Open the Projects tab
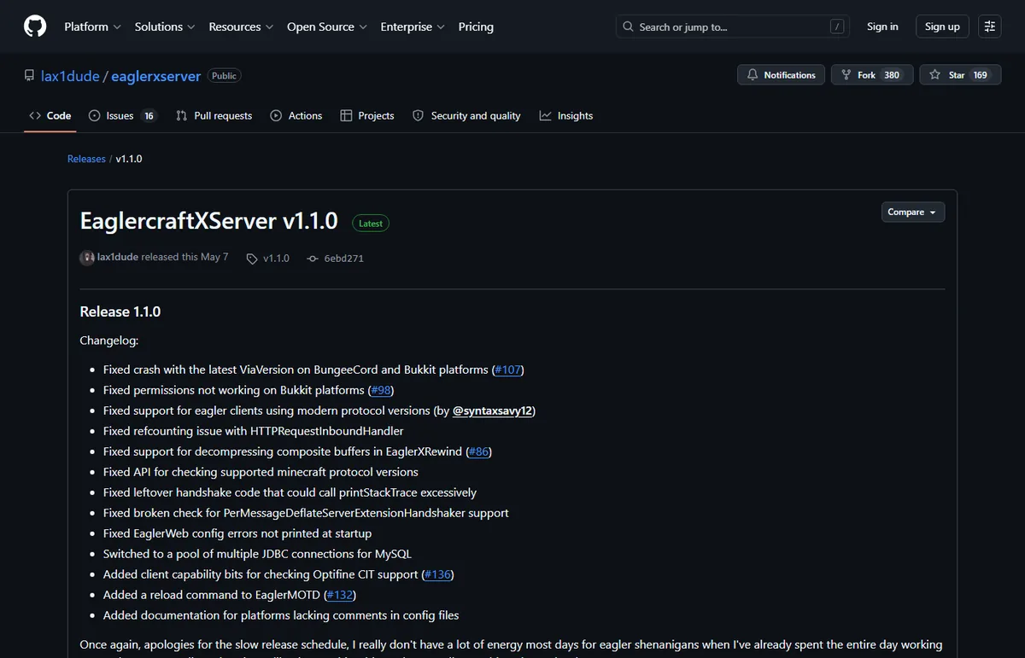This screenshot has width=1025, height=658. coord(367,115)
